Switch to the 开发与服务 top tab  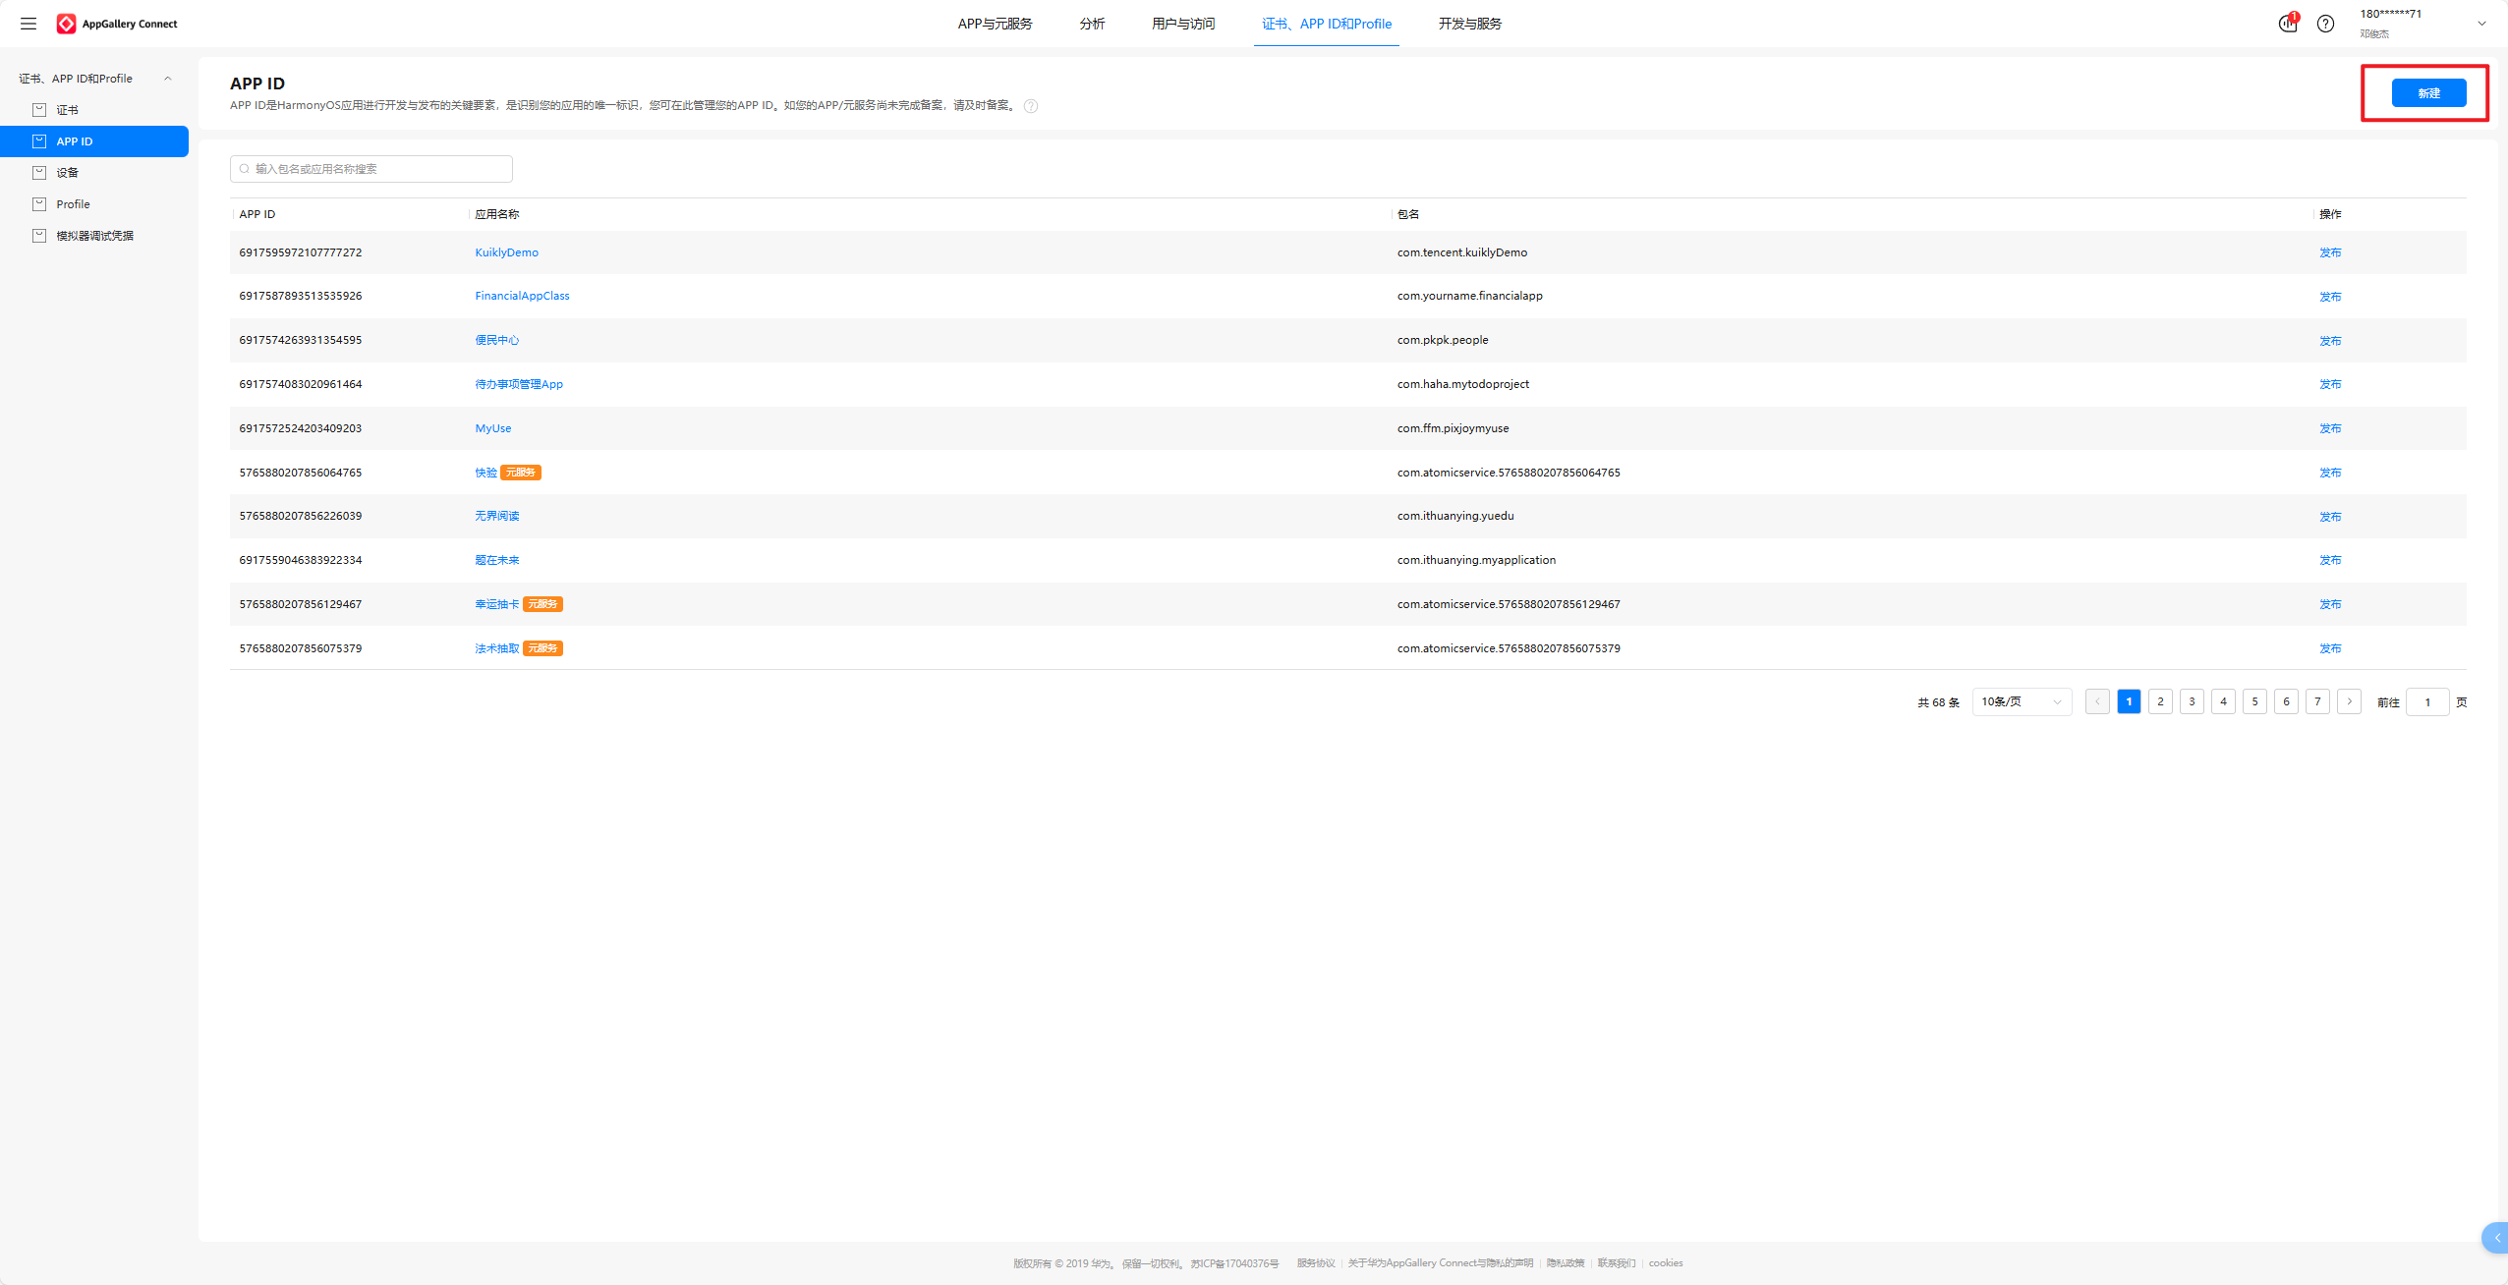(x=1469, y=24)
